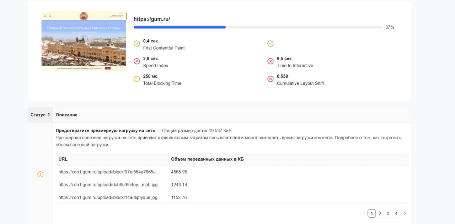
Task: Click the yellow warning status icon in the table row
Action: coord(41,174)
